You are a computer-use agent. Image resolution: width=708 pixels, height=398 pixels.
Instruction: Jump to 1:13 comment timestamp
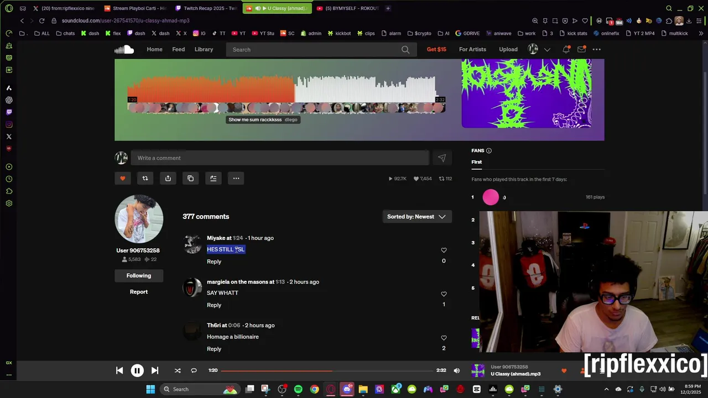280,282
